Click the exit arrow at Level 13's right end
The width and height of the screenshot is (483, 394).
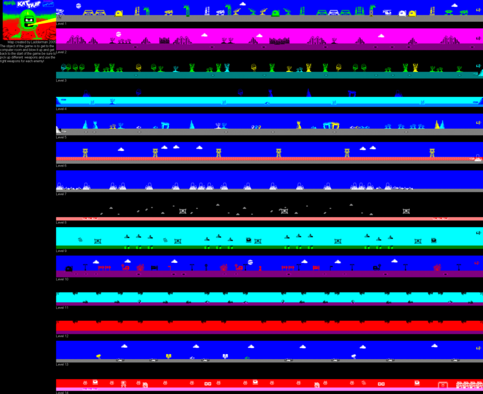478,349
